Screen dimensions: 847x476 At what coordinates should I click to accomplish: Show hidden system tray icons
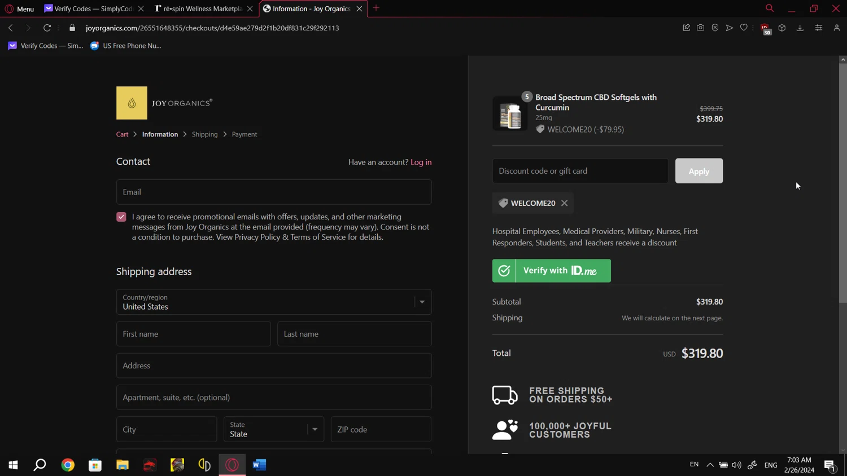(710, 465)
